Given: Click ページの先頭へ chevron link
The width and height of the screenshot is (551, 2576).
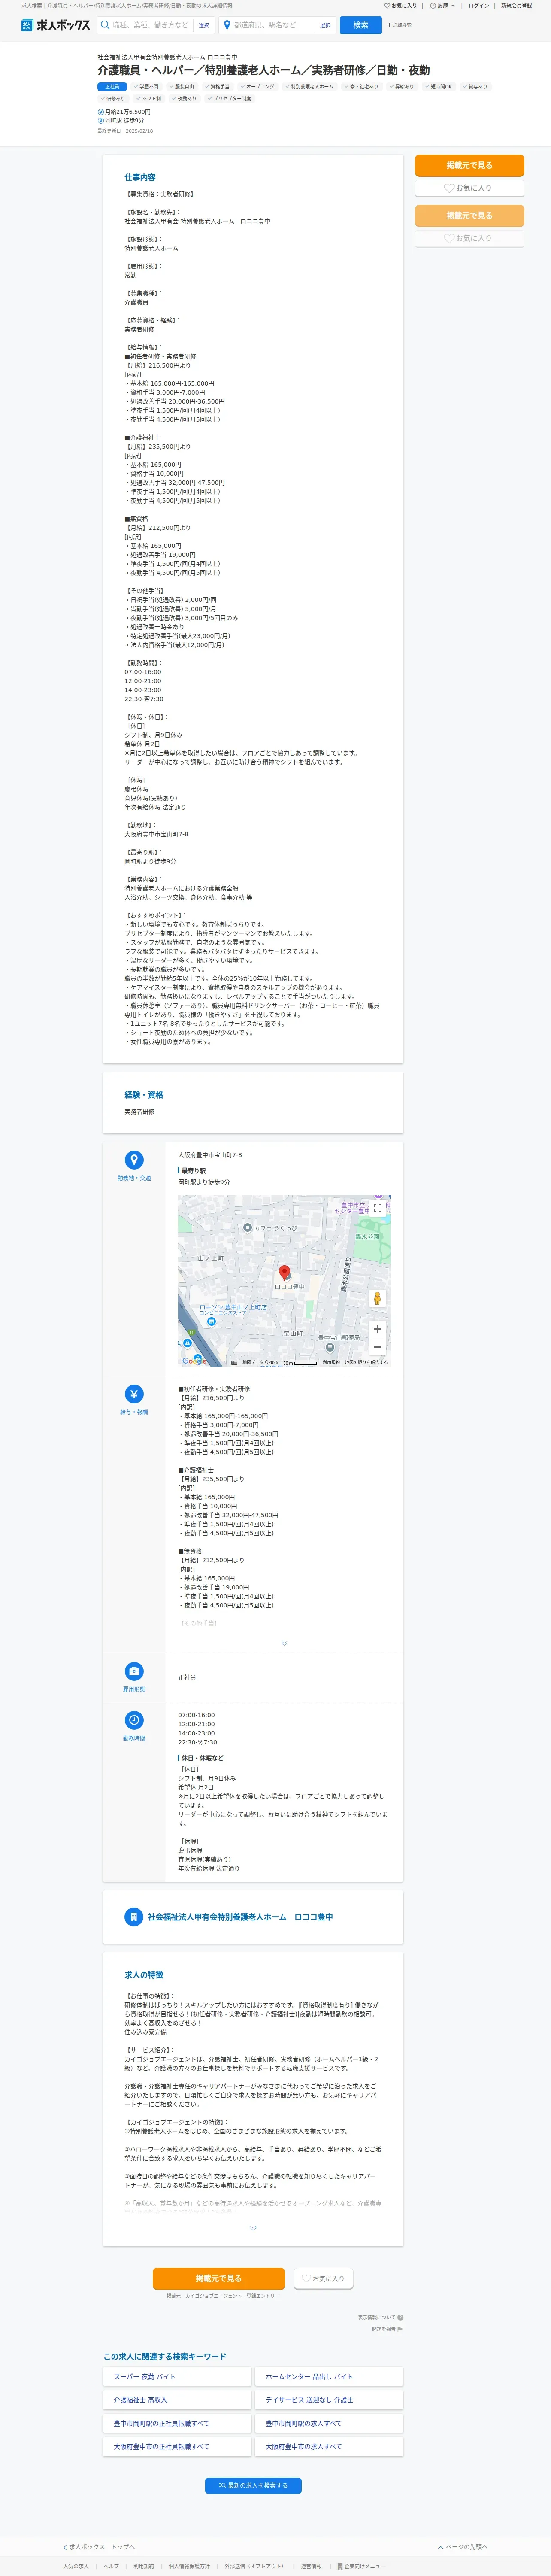Looking at the screenshot, I should (x=463, y=2547).
